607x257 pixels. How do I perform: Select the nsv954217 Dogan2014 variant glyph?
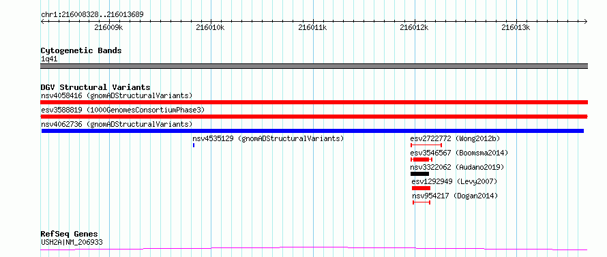(421, 202)
